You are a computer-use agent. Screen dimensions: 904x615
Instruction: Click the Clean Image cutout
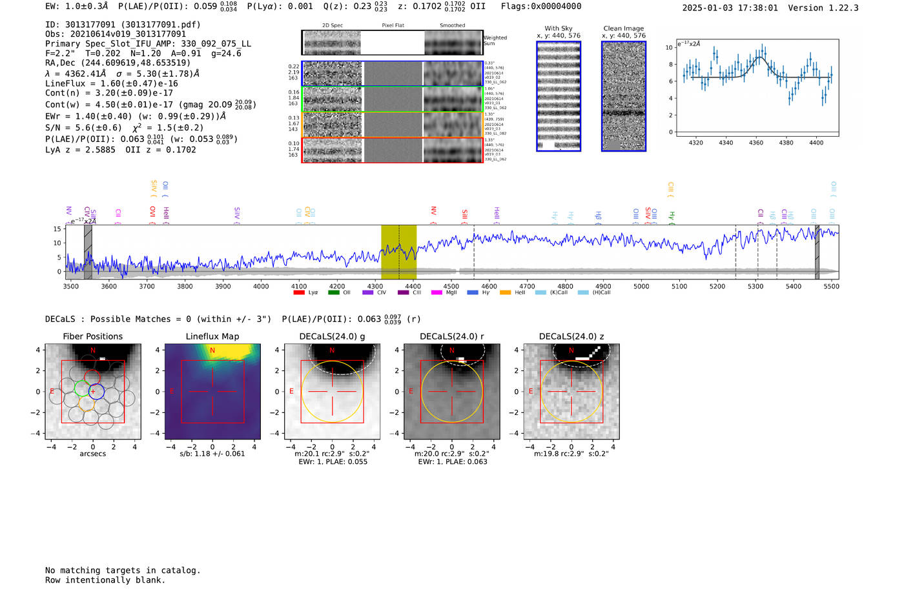[x=624, y=96]
